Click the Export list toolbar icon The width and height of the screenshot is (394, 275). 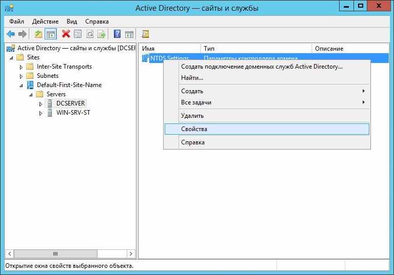(102, 34)
